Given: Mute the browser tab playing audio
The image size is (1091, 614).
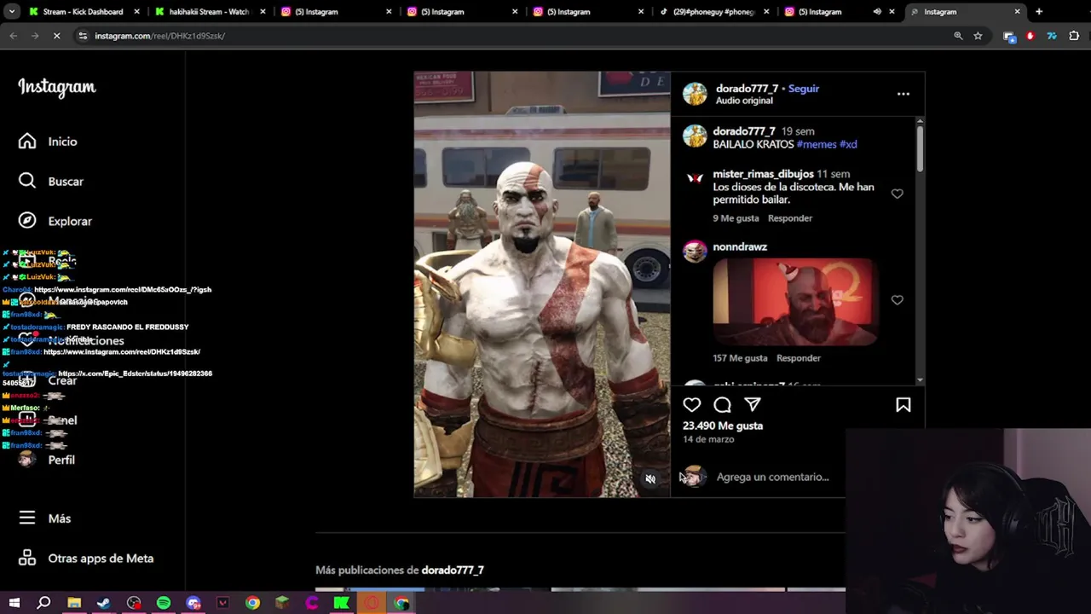Looking at the screenshot, I should (877, 12).
